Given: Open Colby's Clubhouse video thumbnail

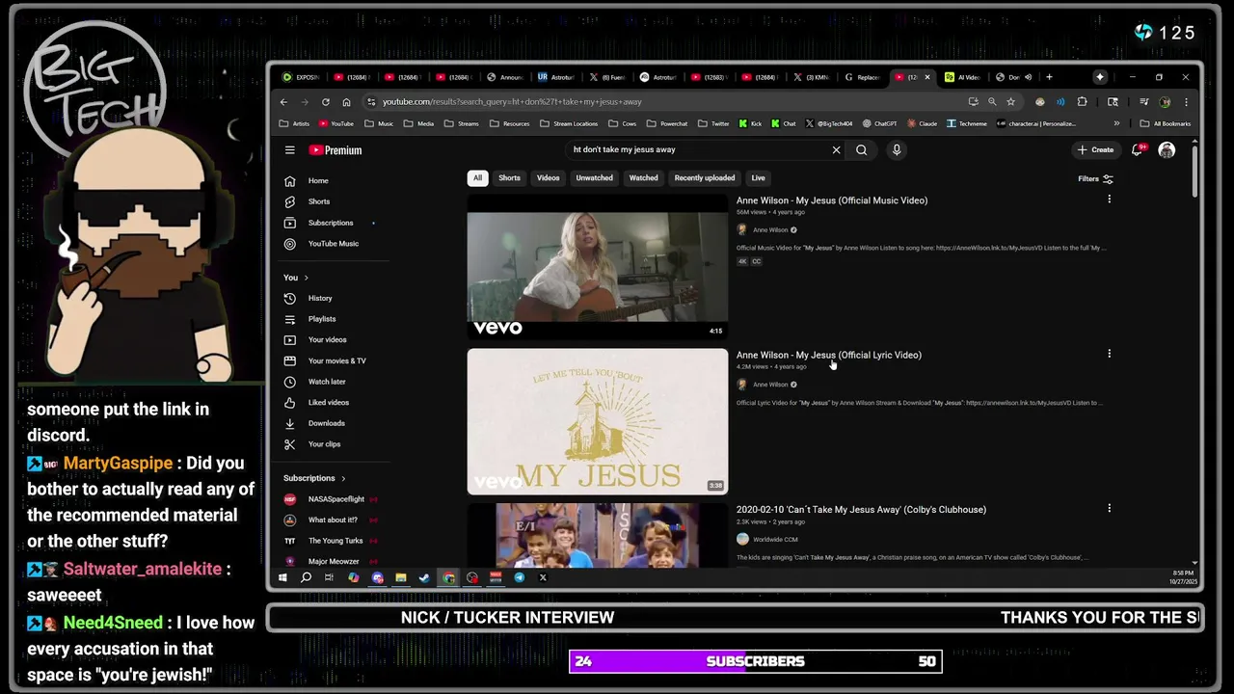Looking at the screenshot, I should (x=598, y=535).
